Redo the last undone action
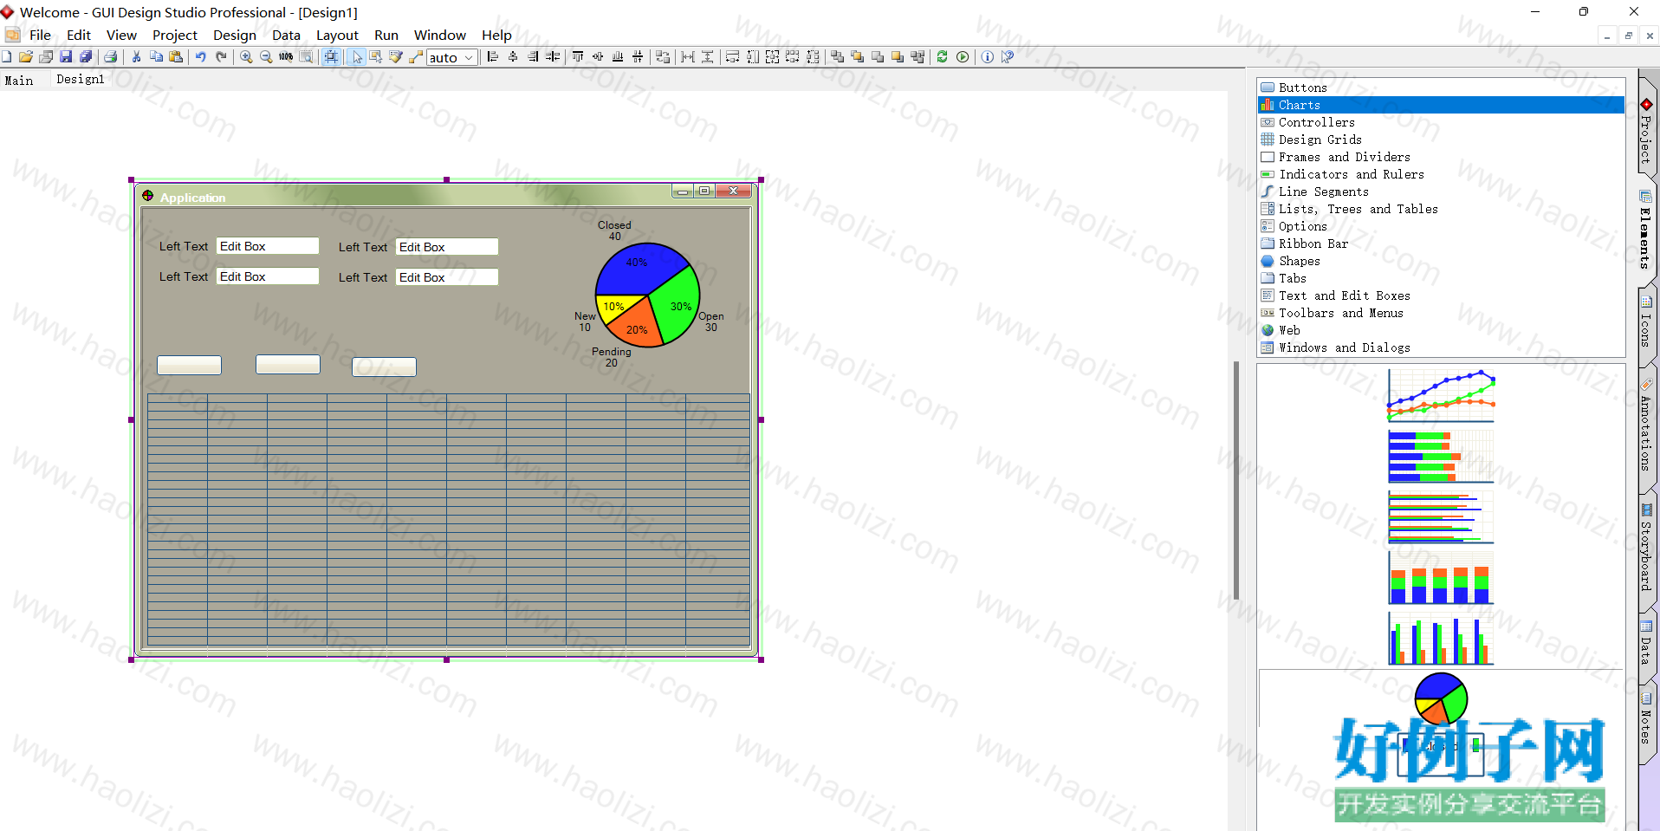This screenshot has height=831, width=1660. coord(221,57)
